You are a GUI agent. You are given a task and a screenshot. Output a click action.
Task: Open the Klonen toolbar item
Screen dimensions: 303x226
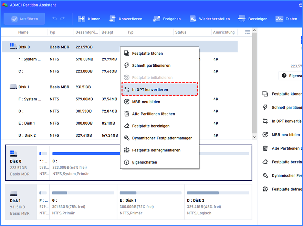(x=89, y=19)
